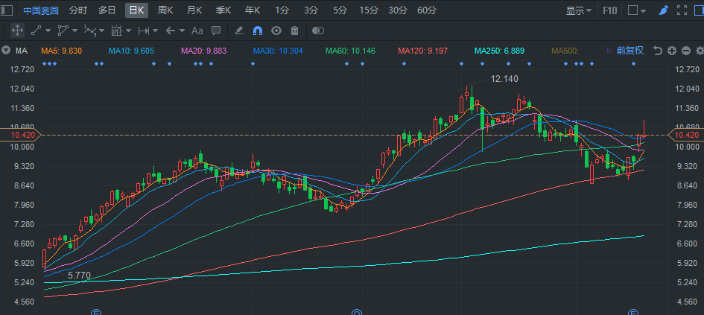Click the MA250: 6.889 label
This screenshot has width=704, height=315.
(500, 51)
